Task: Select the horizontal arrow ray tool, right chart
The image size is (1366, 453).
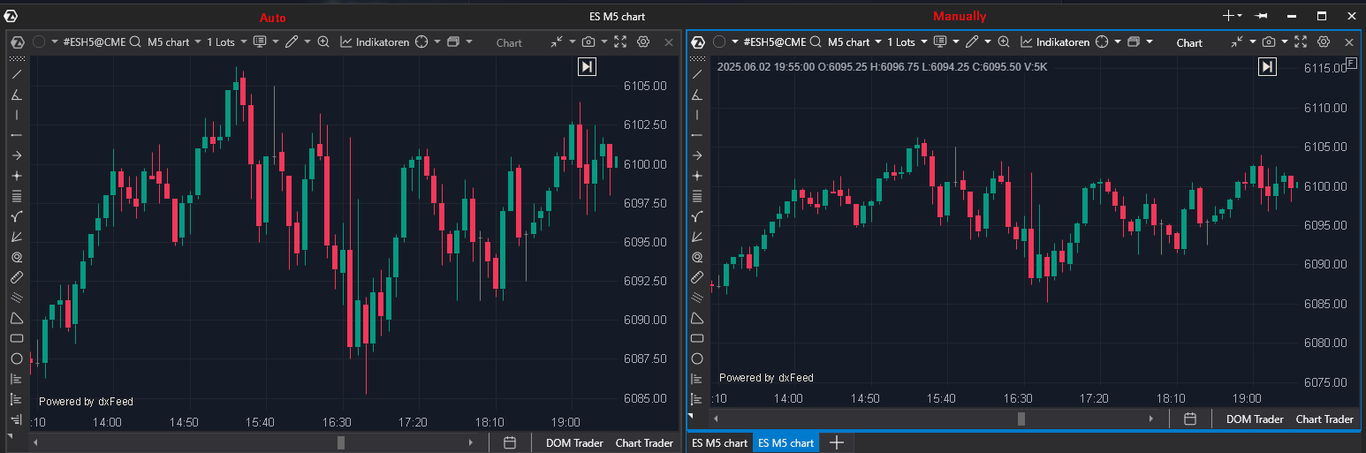Action: tap(697, 155)
